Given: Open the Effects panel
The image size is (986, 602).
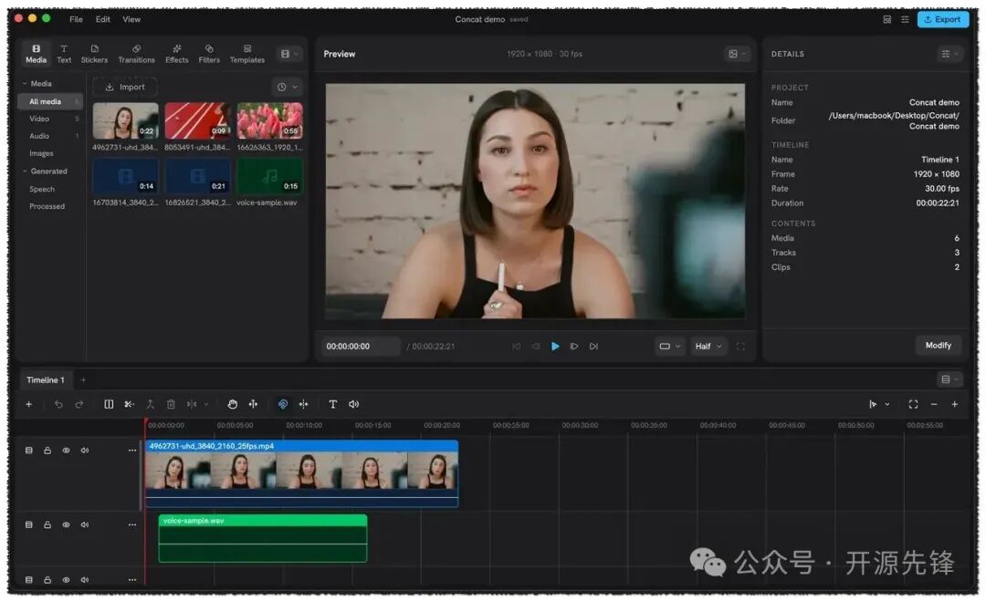Looking at the screenshot, I should point(177,54).
